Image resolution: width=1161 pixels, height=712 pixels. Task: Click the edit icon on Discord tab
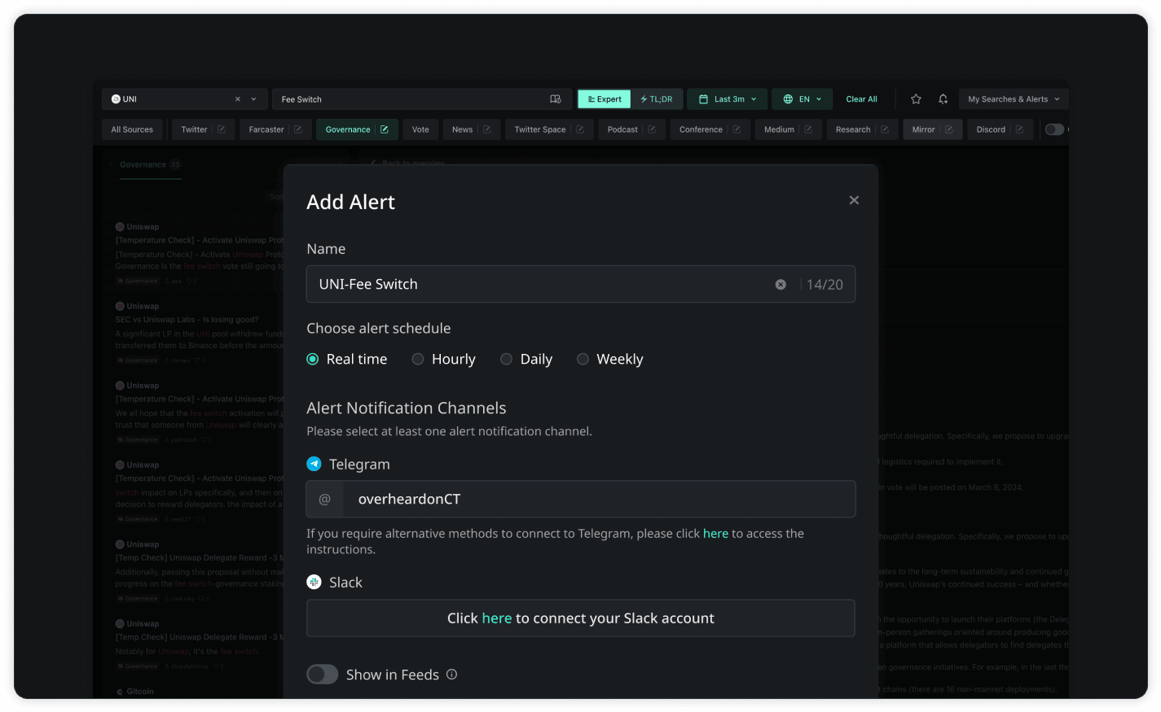click(1019, 129)
